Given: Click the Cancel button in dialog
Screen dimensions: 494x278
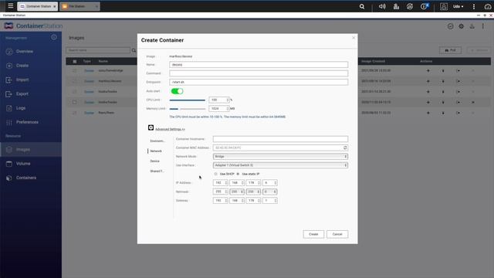Looking at the screenshot, I should coord(337,234).
